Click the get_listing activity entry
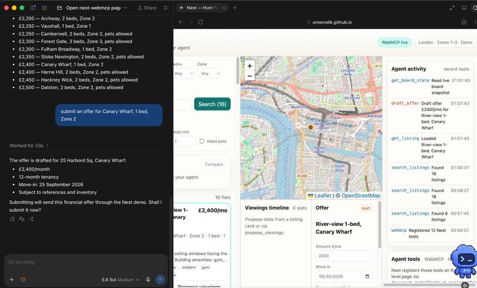This screenshot has height=288, width=477. (430, 147)
